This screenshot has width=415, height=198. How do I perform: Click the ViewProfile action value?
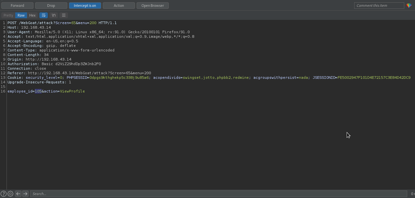tap(73, 91)
